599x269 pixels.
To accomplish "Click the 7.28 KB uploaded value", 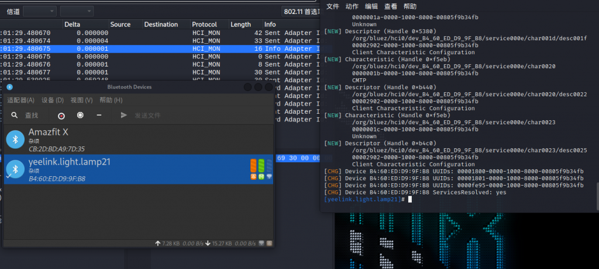I will click(x=171, y=243).
